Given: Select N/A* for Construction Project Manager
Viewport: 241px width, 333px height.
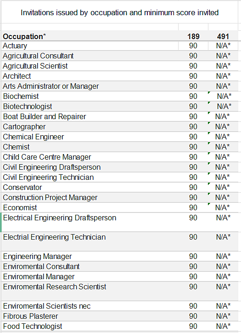Looking at the screenshot, I should tap(223, 197).
